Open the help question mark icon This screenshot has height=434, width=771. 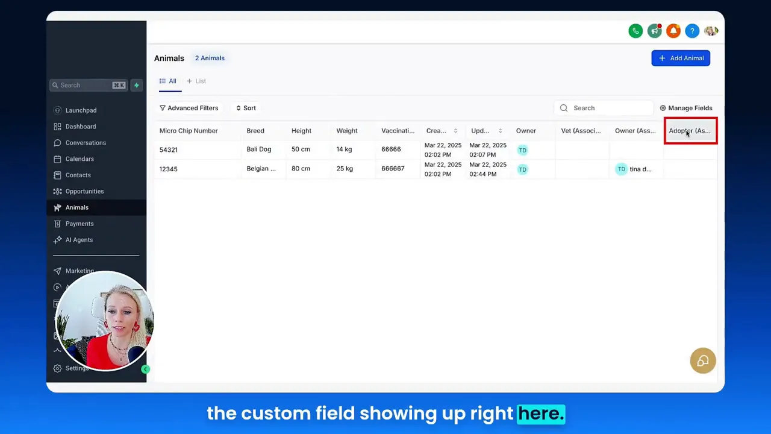pos(692,31)
